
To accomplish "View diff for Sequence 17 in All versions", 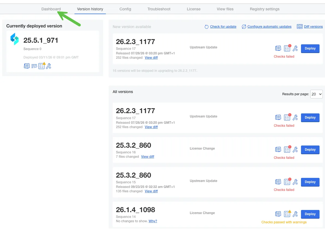I will coord(151,127).
